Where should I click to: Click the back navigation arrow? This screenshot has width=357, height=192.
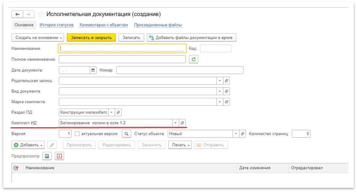coord(17,14)
